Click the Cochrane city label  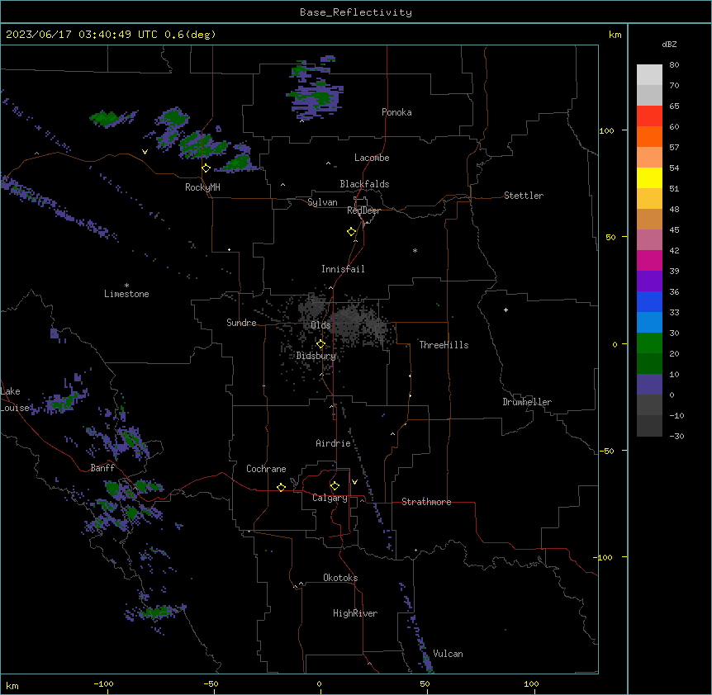click(x=266, y=469)
